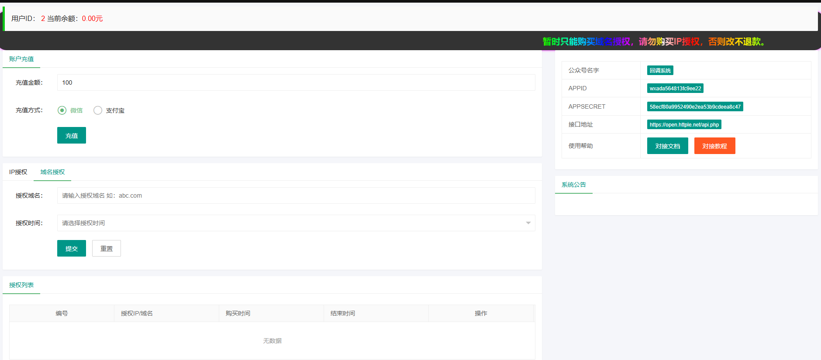
Task: Click the 编号 column header
Action: pyautogui.click(x=62, y=313)
